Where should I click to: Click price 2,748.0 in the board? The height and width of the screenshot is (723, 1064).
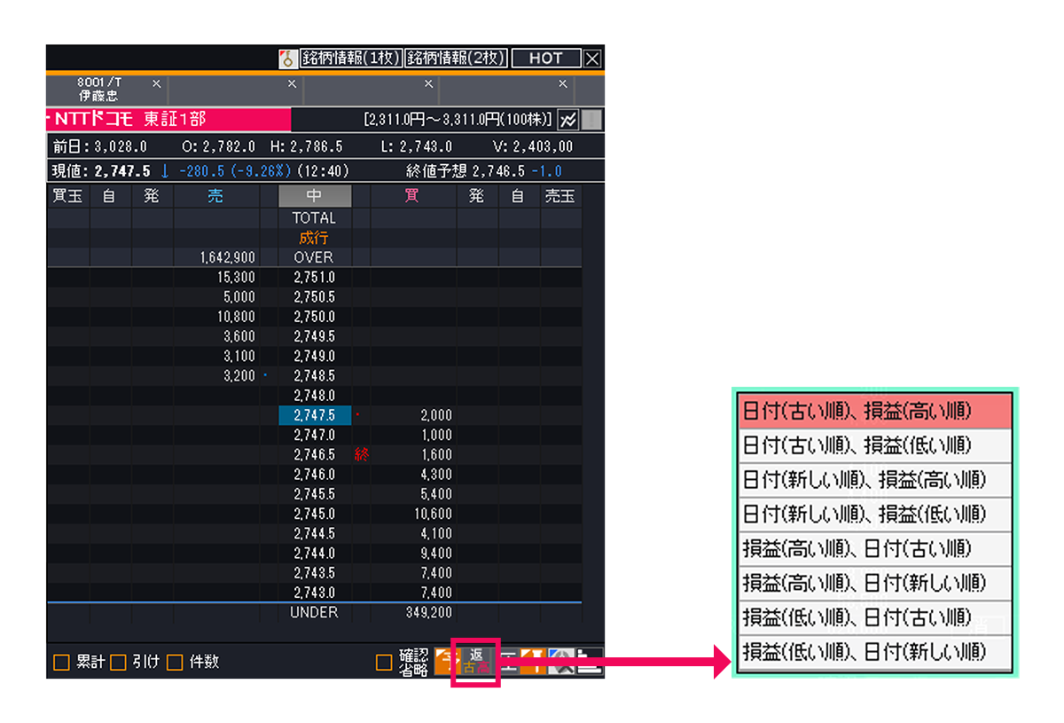(314, 396)
